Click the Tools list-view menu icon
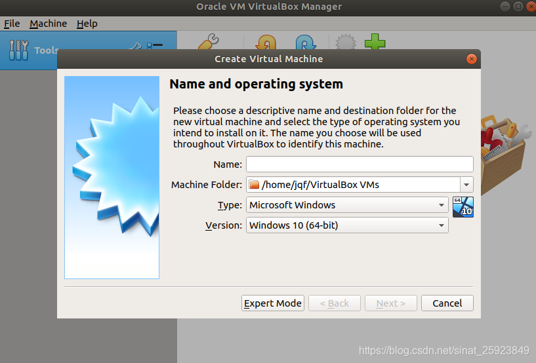 pos(155,45)
